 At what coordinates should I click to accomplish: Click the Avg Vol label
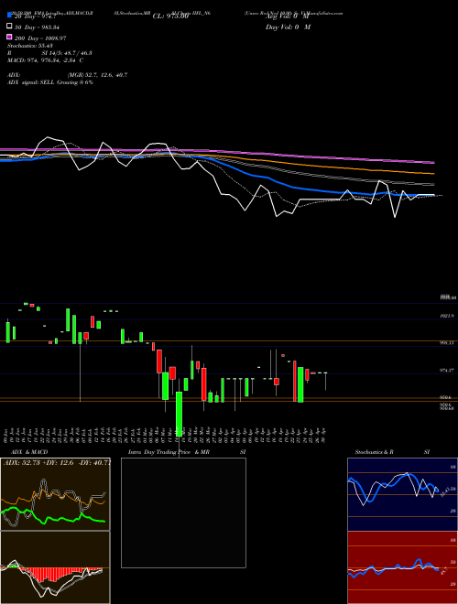(287, 16)
